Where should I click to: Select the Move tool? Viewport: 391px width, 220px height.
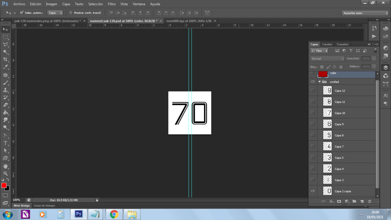[5, 29]
